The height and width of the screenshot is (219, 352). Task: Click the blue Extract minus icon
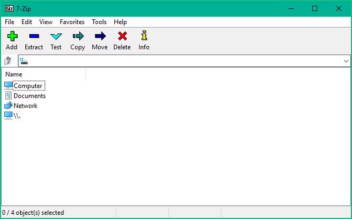34,36
